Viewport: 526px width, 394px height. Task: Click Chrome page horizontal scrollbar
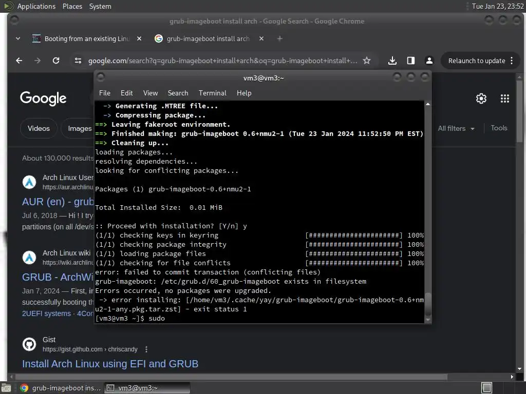coord(231,377)
